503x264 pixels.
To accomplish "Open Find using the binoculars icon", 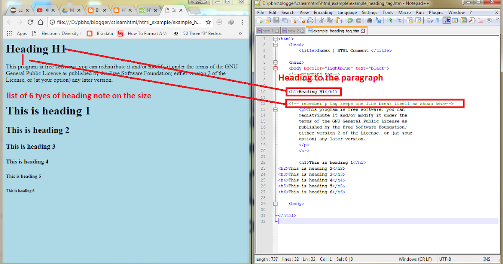I will coord(370,20).
